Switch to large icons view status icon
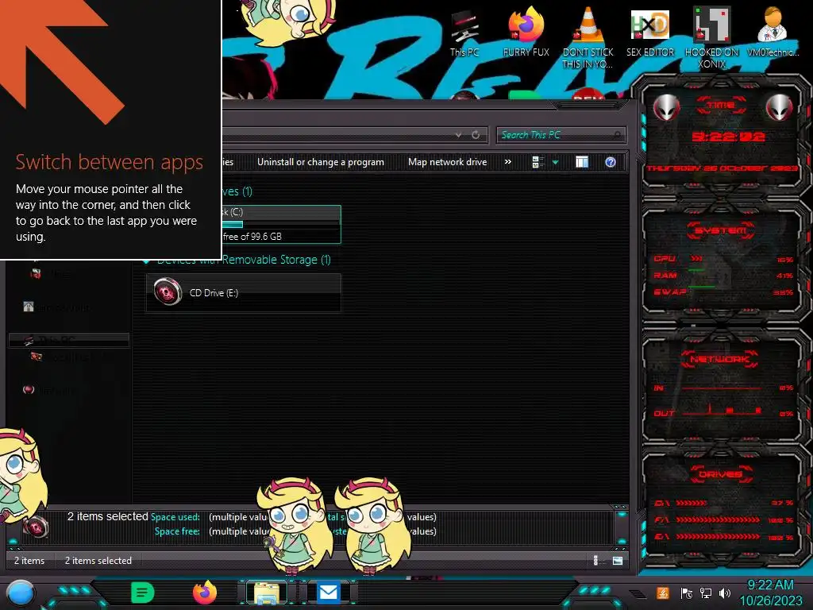813x610 pixels. point(618,560)
